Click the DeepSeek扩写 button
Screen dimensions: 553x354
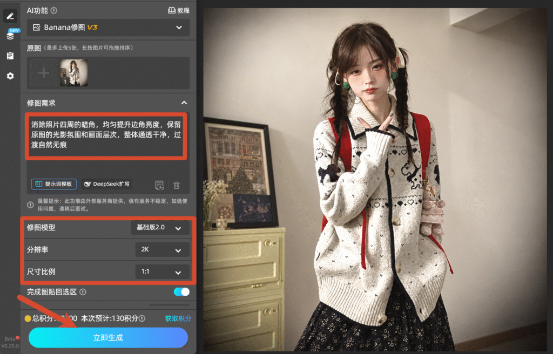(107, 184)
